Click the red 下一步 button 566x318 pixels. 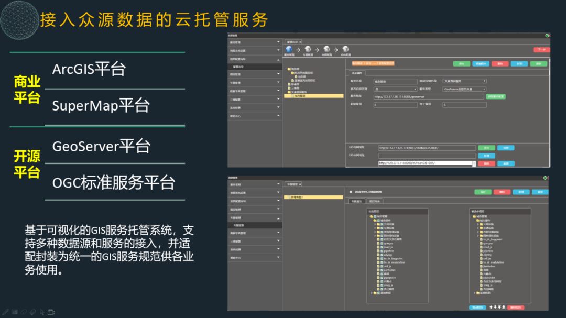click(541, 49)
